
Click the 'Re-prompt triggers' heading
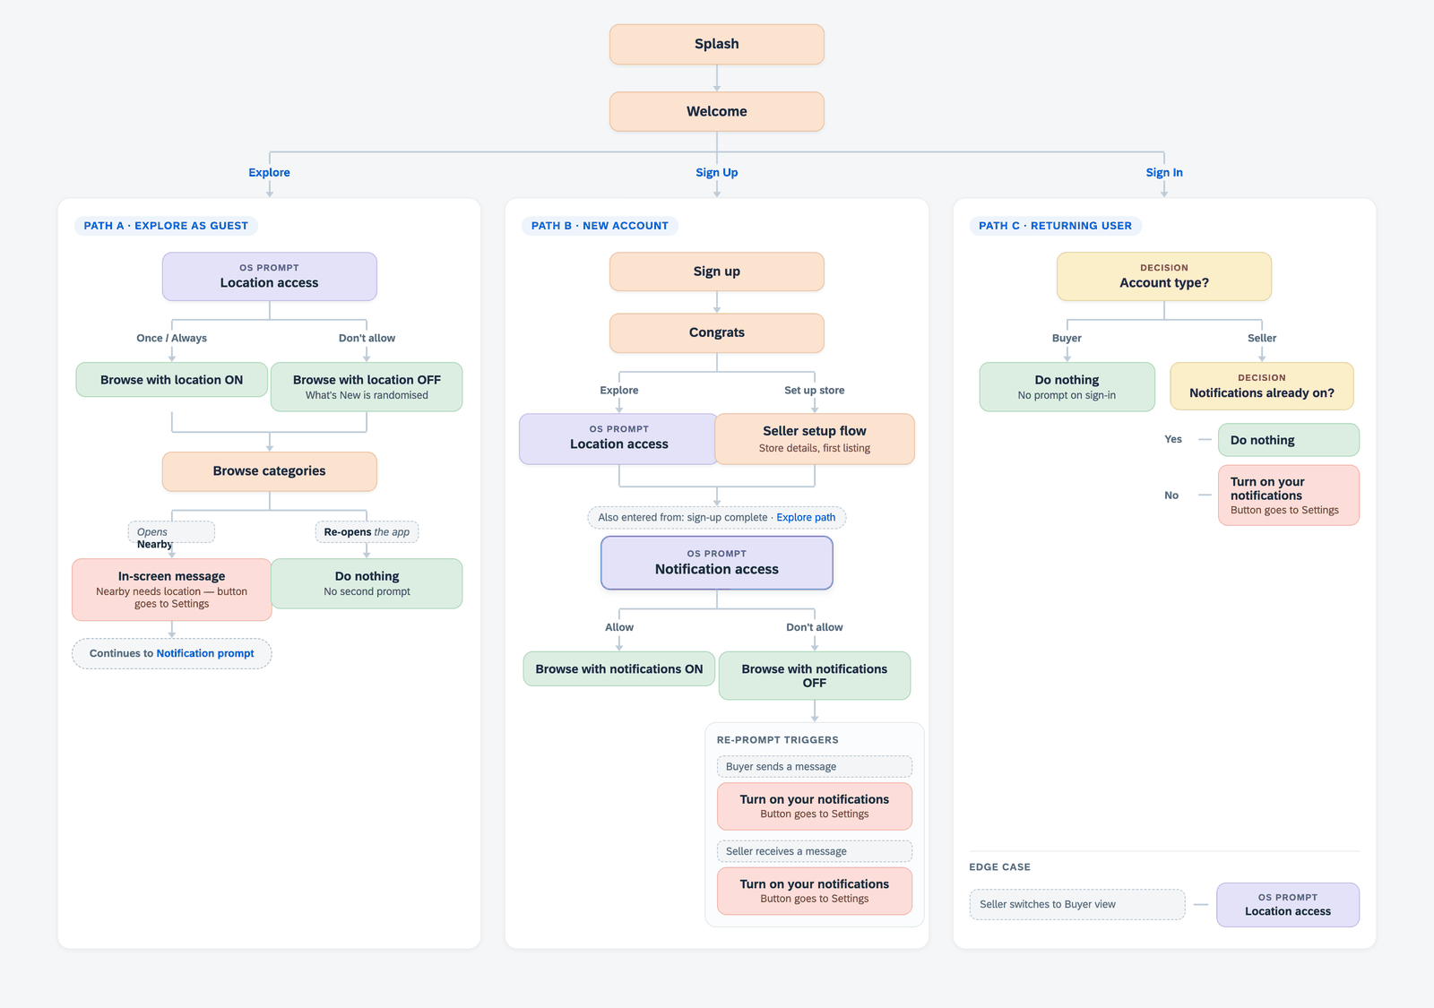[x=777, y=740]
